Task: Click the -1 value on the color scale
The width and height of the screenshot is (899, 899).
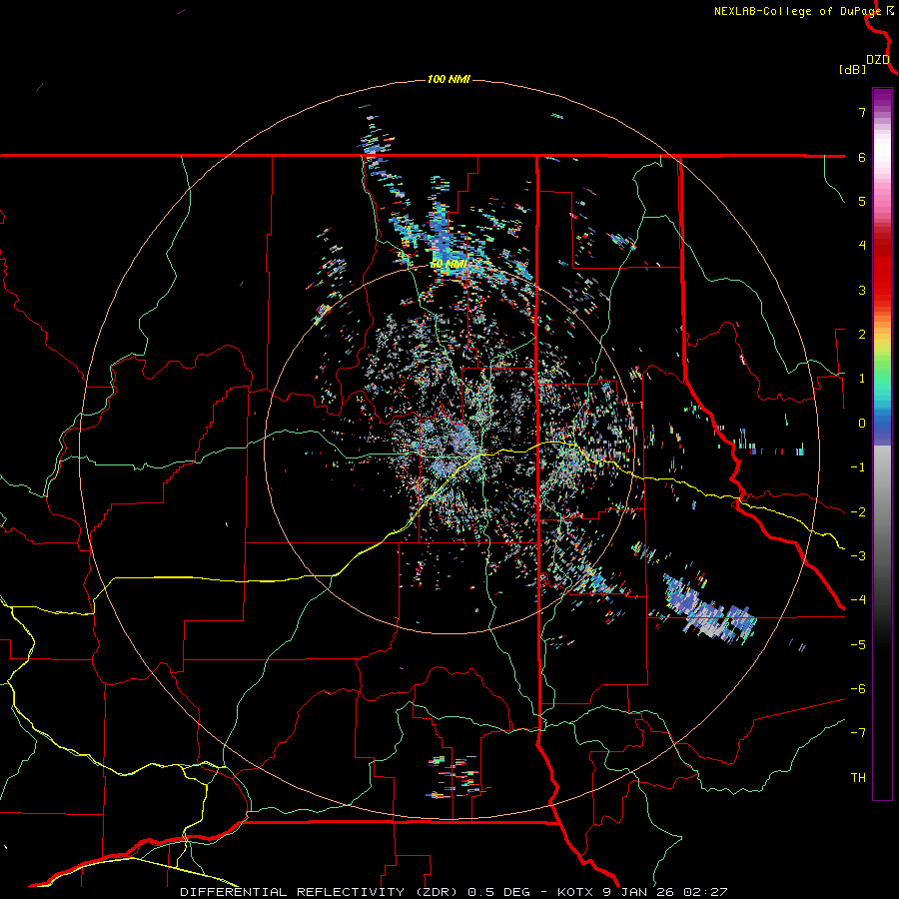Action: click(x=858, y=467)
